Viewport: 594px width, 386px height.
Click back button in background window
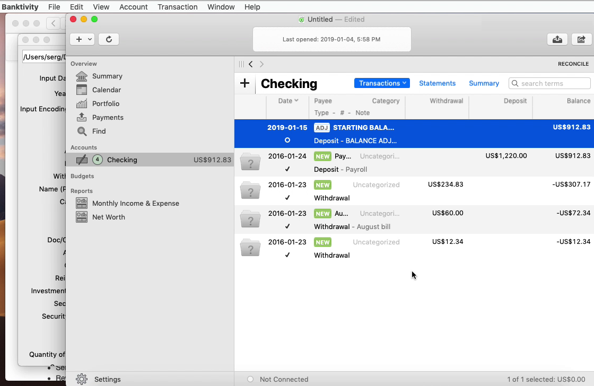pos(53,23)
